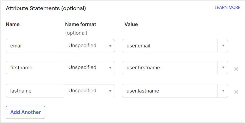
Task: Delete the lastname attribute statement
Action: click(236, 92)
